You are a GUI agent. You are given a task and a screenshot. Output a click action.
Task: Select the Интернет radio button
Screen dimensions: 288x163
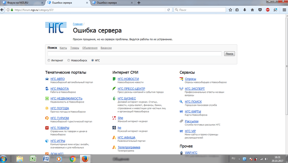[49, 60]
